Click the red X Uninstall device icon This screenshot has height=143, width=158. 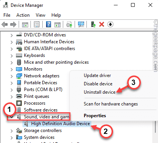point(102,24)
